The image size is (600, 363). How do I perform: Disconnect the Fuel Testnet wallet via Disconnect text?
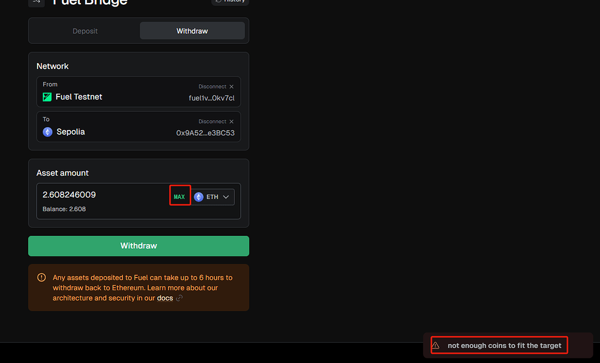tap(212, 87)
